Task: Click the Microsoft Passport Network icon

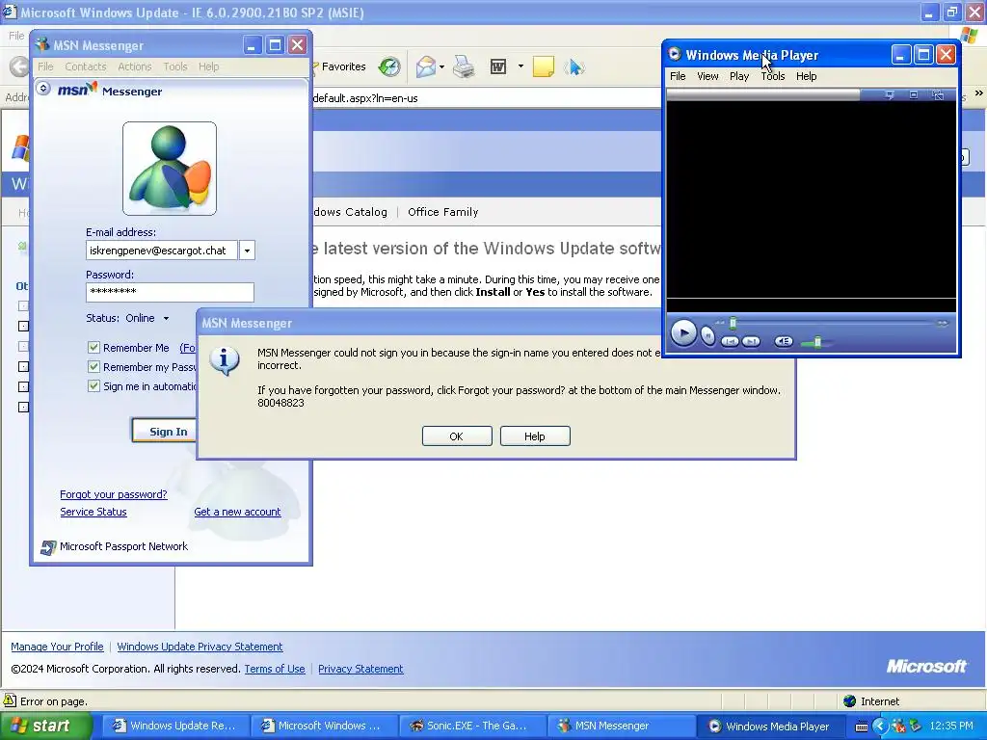Action: point(48,547)
